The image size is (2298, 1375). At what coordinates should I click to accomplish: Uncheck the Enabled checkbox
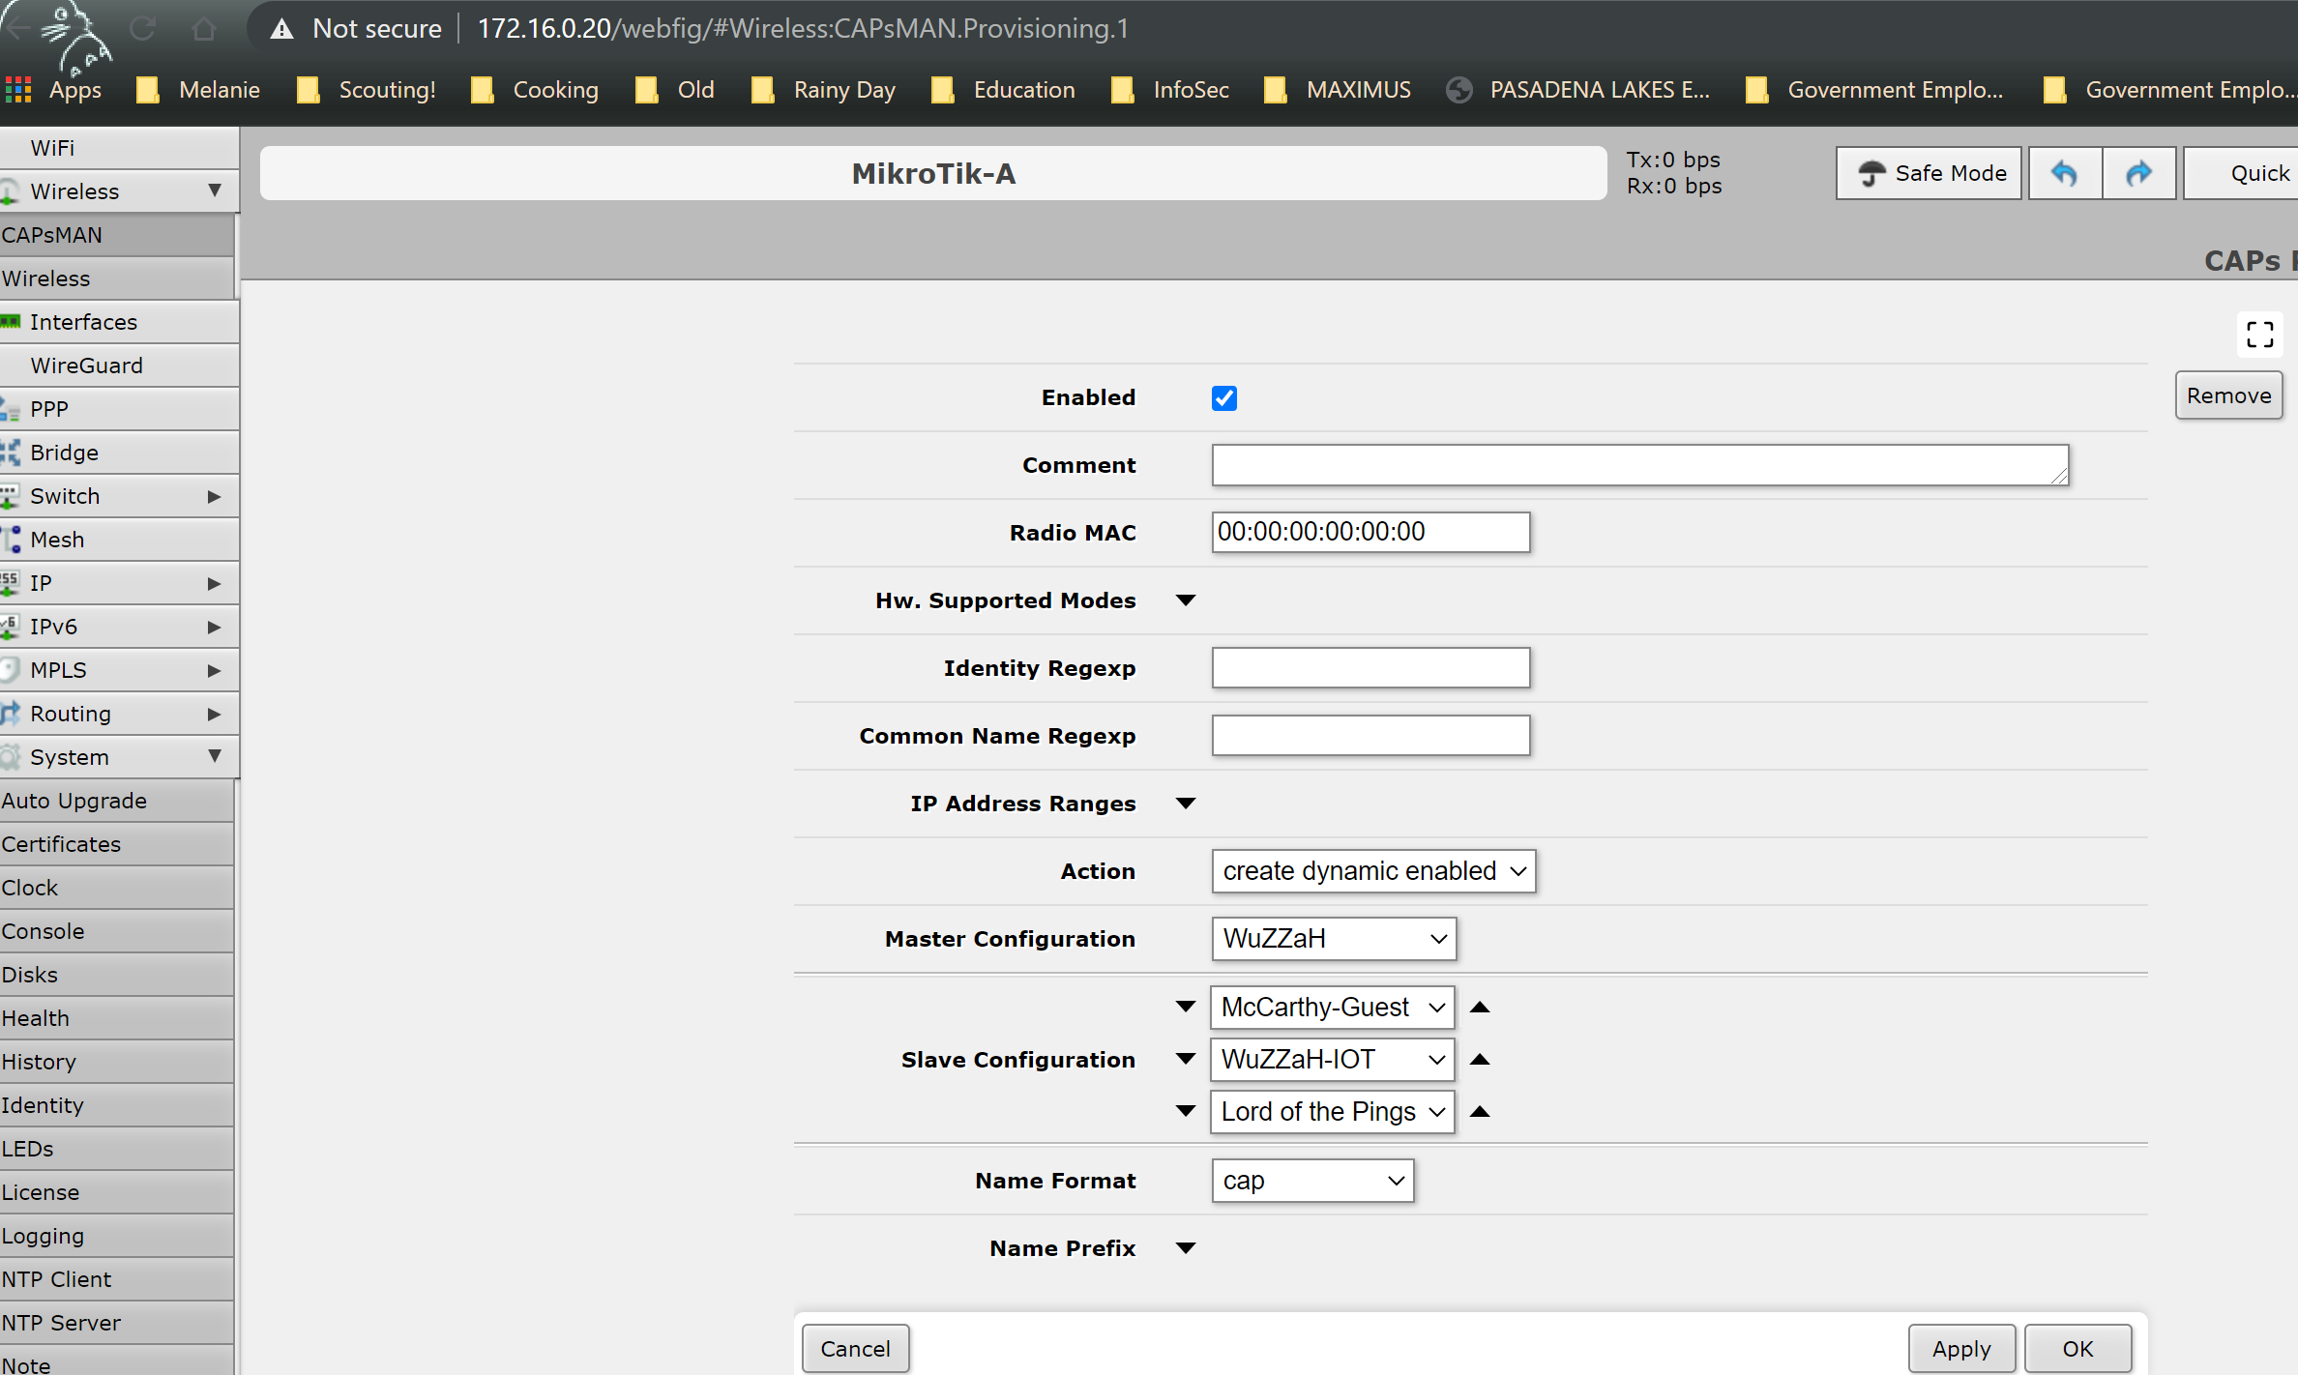coord(1223,398)
